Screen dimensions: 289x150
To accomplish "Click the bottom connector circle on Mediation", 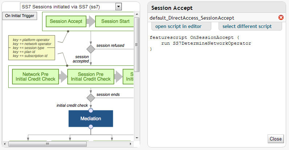I will pyautogui.click(x=91, y=127).
